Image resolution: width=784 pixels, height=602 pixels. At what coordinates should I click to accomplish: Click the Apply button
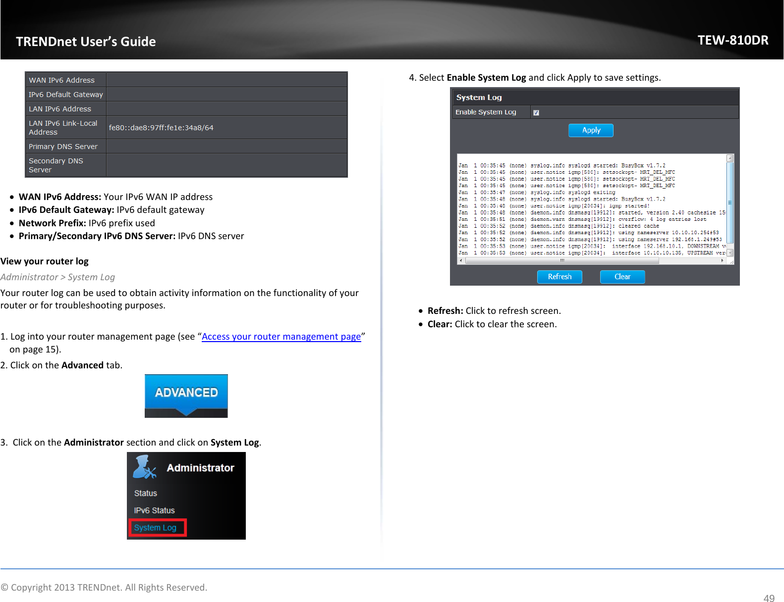[591, 130]
